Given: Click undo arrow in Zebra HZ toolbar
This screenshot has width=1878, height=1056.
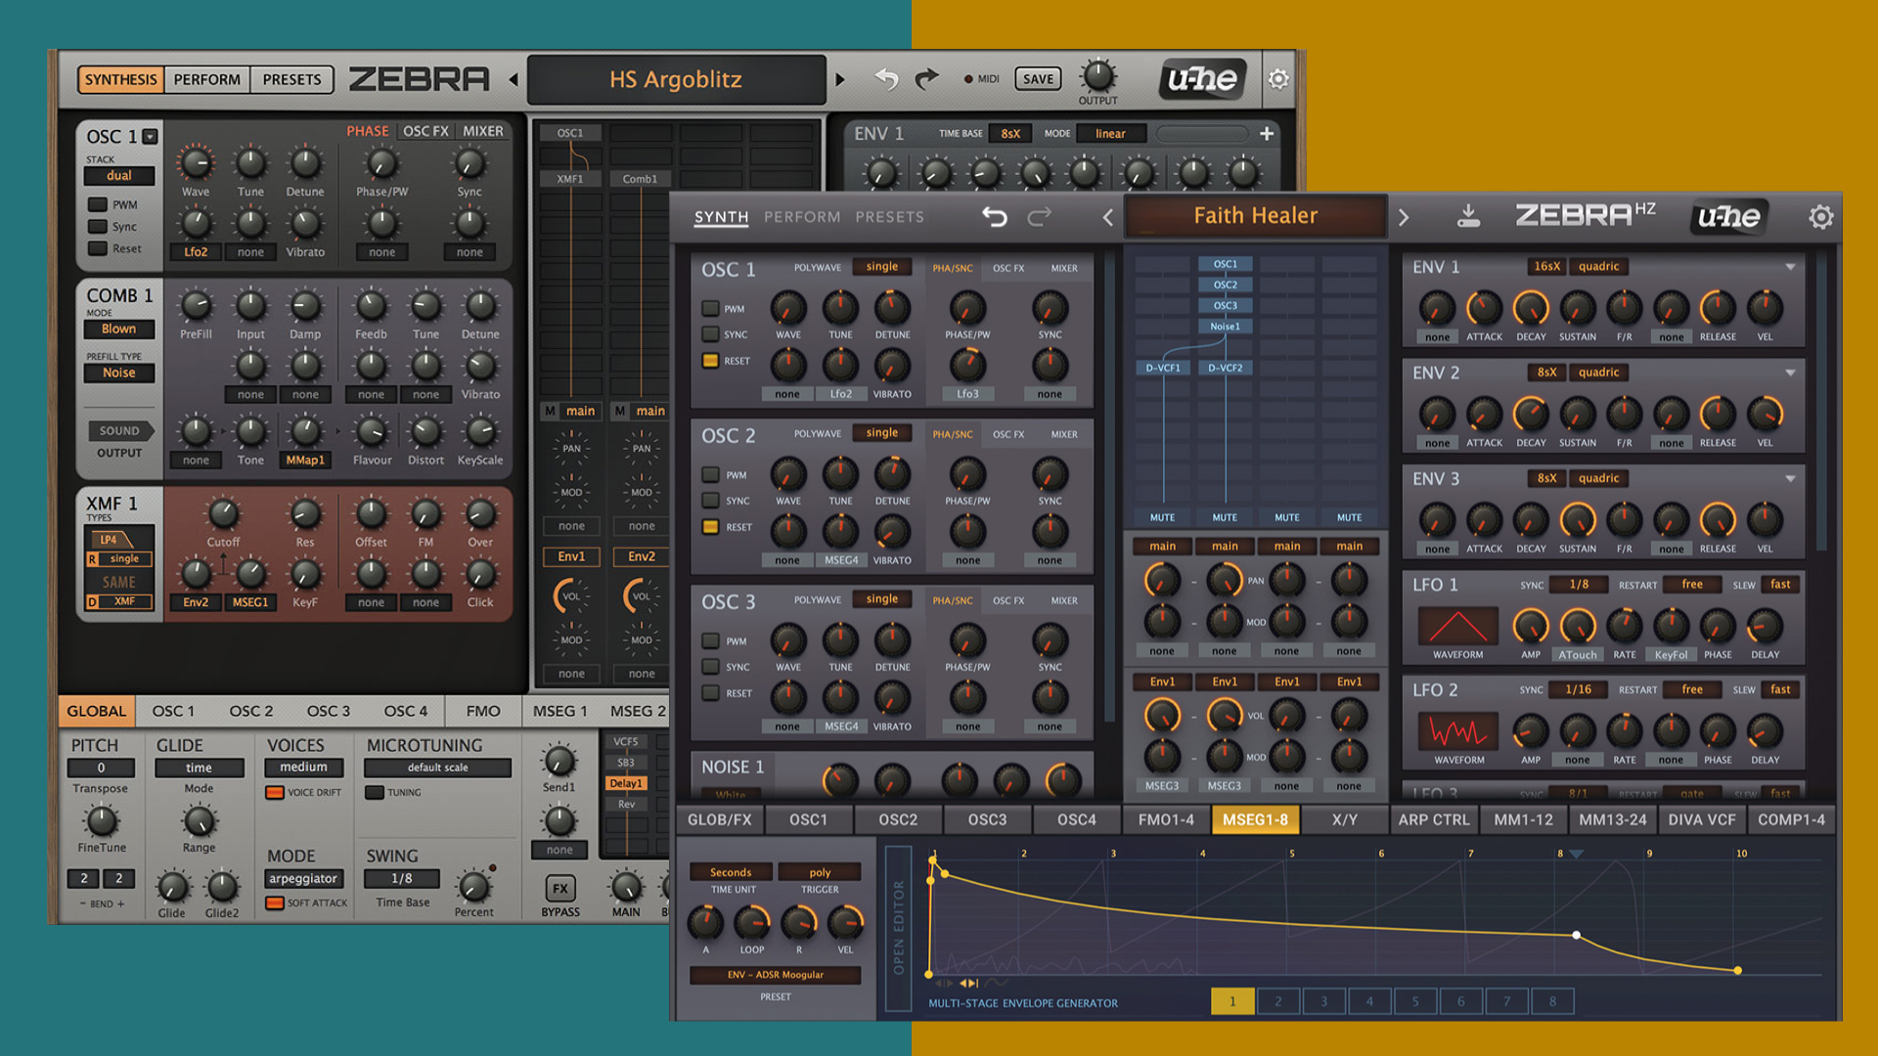Looking at the screenshot, I should [995, 216].
